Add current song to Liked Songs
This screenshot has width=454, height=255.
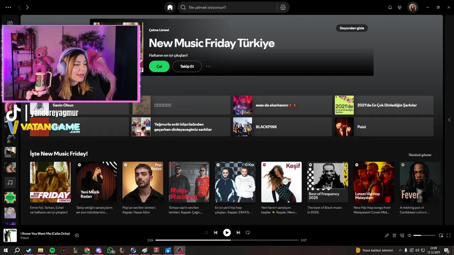(77, 235)
